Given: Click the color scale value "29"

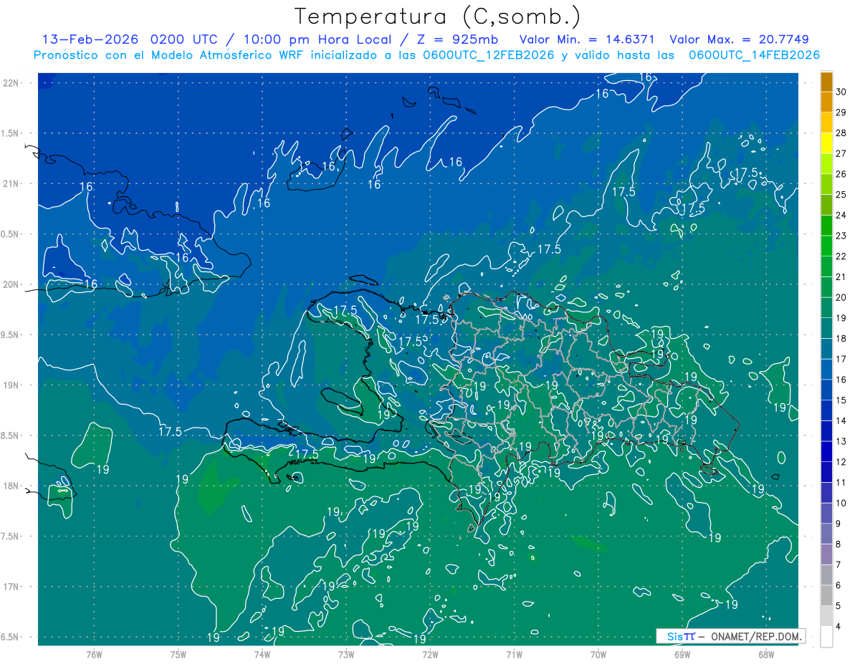Looking at the screenshot, I should pos(841,112).
